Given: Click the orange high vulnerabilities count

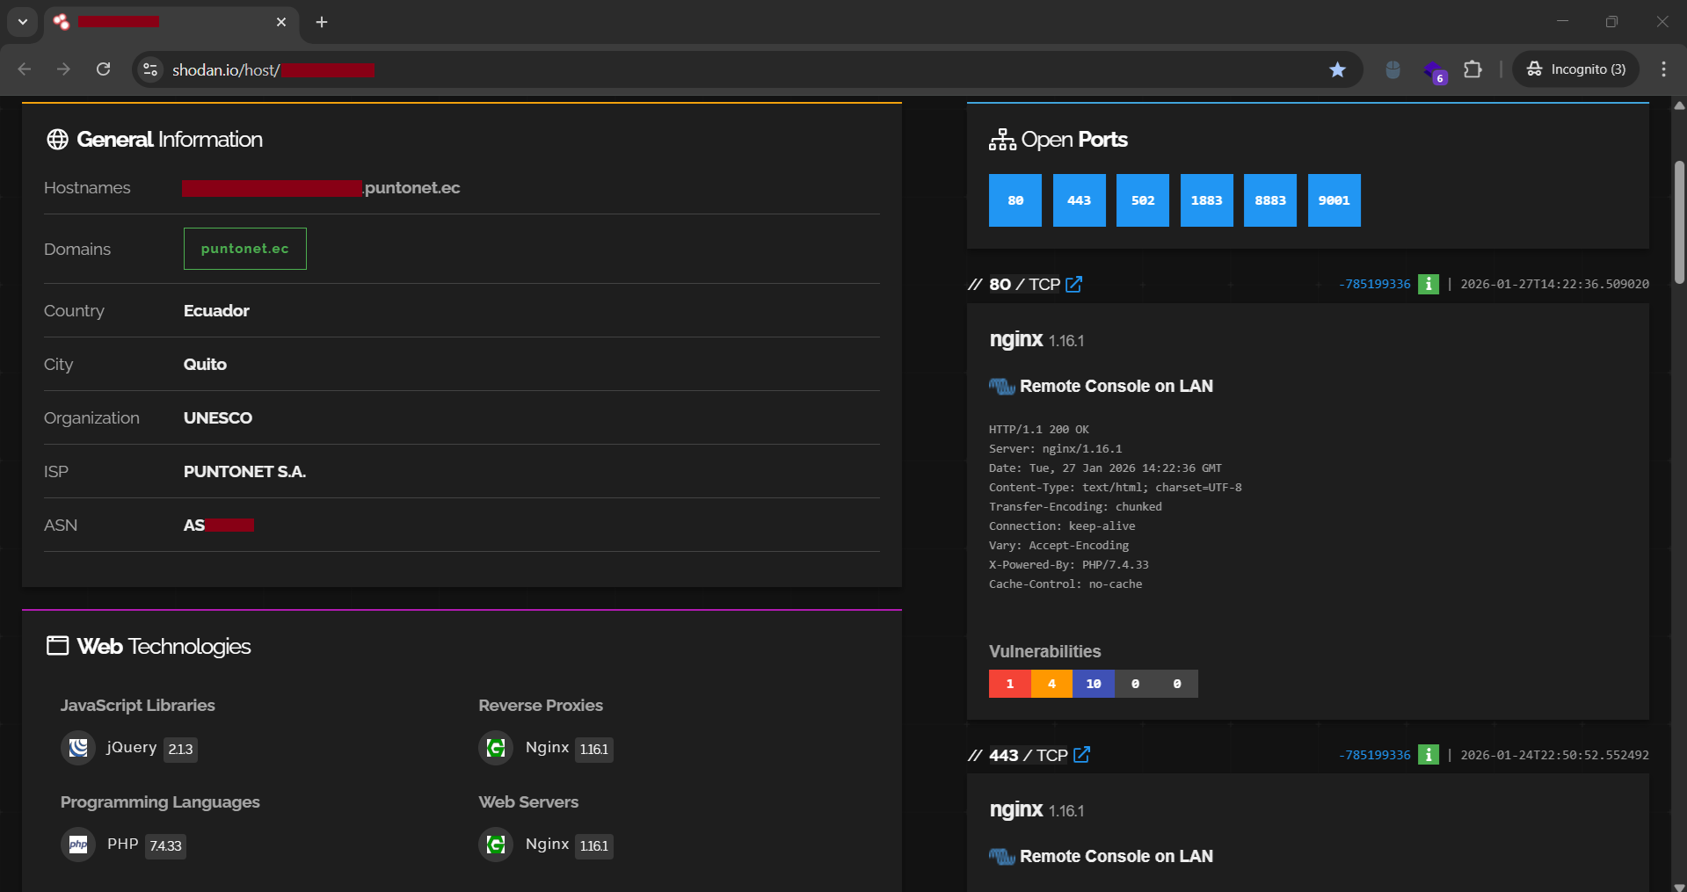Looking at the screenshot, I should (1051, 684).
